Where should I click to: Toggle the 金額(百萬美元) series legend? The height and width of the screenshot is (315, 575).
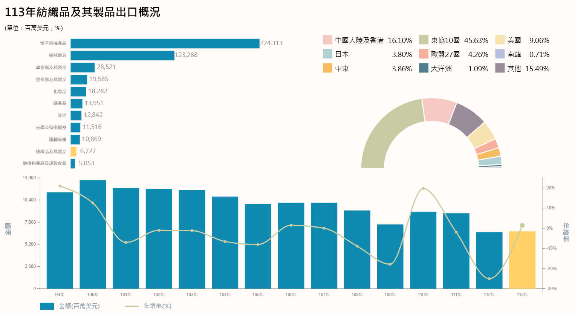coord(47,306)
